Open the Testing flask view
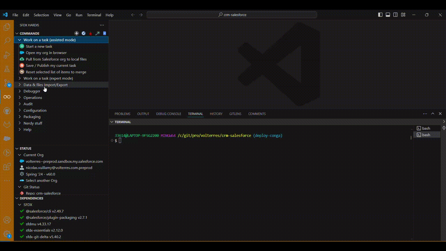 click(x=7, y=69)
